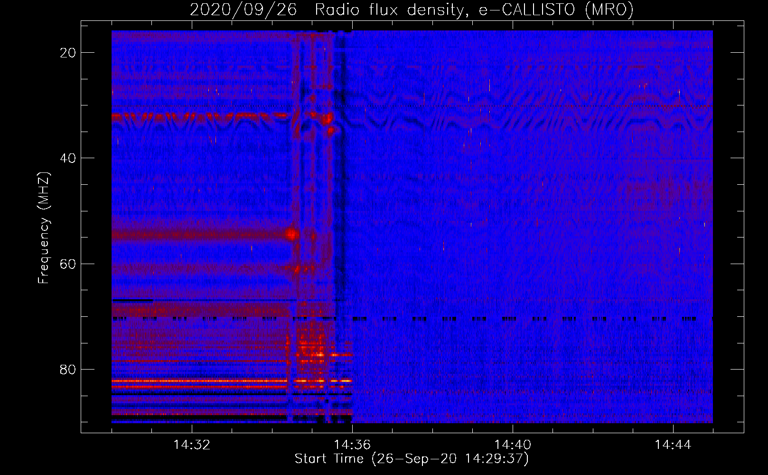Click the 14:32 time tick label

(x=192, y=445)
